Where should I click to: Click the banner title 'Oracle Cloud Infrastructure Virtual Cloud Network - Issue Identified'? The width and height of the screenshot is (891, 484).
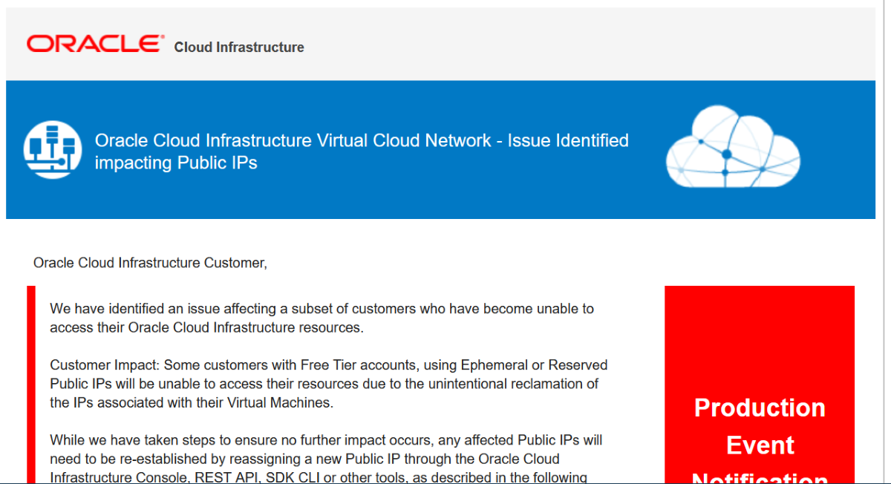[x=362, y=140]
